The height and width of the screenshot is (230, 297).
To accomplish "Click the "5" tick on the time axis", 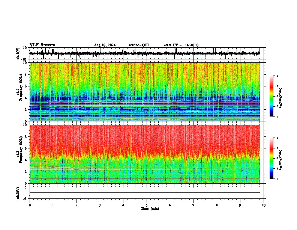I will click(147, 205).
